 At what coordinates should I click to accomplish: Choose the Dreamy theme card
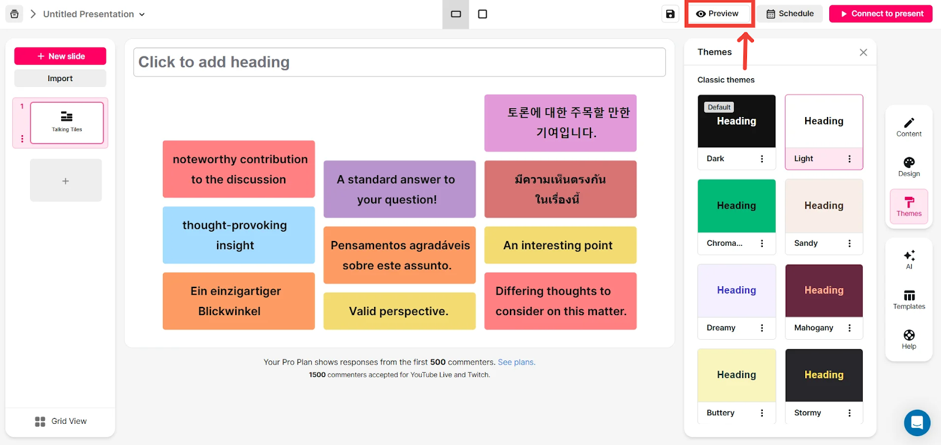[736, 302]
